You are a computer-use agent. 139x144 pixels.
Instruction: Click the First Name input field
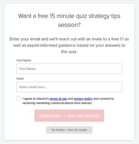(x=69, y=69)
